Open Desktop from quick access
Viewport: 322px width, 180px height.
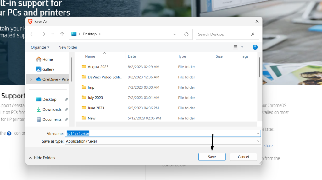(49, 99)
